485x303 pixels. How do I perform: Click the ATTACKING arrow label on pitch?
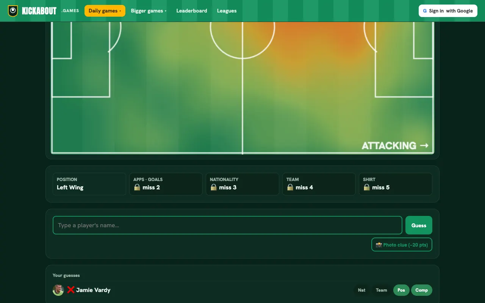coord(395,145)
